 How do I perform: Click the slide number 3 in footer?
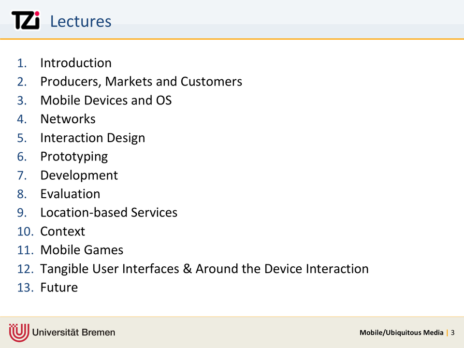point(453,333)
